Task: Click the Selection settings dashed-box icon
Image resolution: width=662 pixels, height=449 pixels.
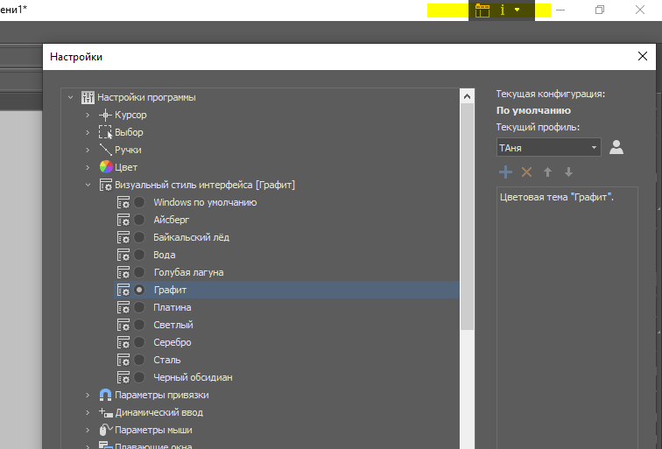Action: pyautogui.click(x=106, y=132)
